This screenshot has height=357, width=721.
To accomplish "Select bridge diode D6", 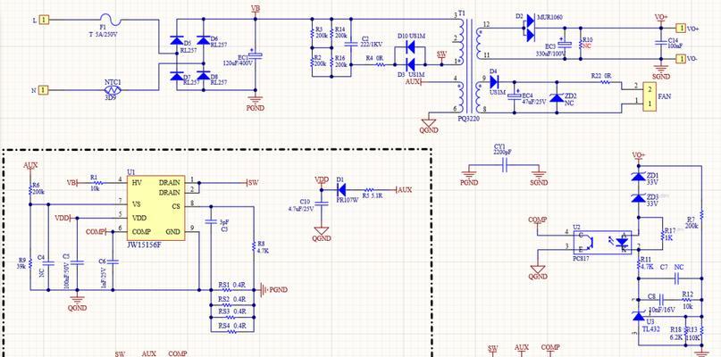I will point(203,41).
